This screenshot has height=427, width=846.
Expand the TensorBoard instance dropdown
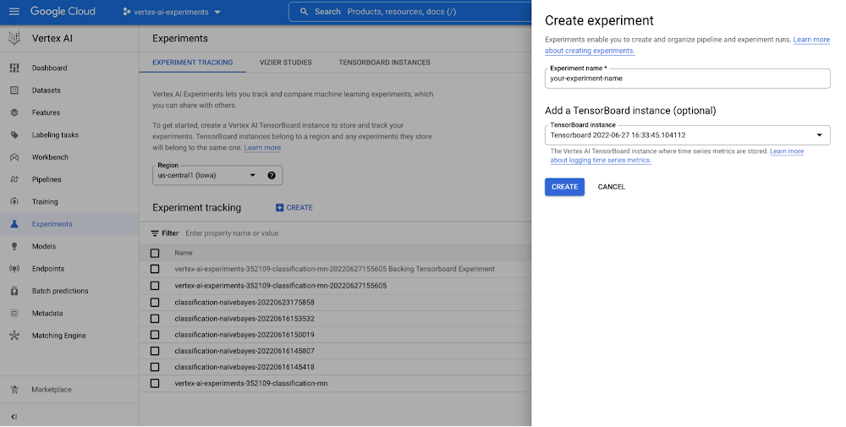tap(687, 134)
